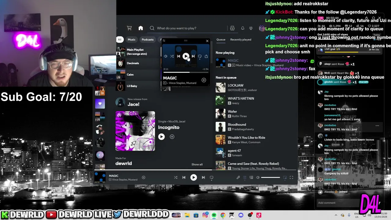Add Incognito to your library
391x220 pixels.
[172, 137]
